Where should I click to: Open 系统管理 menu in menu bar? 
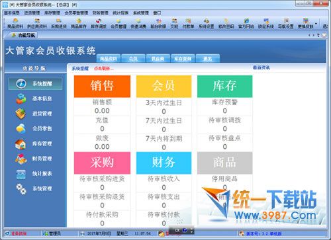(x=141, y=13)
